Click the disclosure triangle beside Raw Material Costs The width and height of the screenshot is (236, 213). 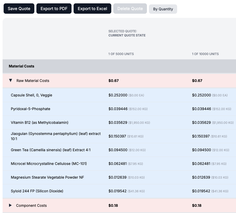(x=11, y=80)
